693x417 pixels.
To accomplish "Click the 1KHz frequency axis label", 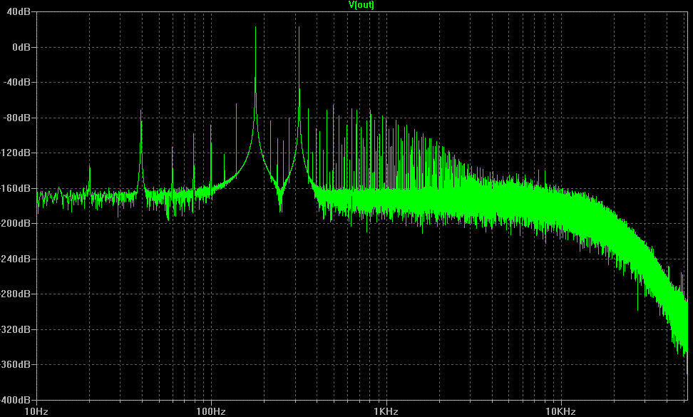I will point(386,412).
